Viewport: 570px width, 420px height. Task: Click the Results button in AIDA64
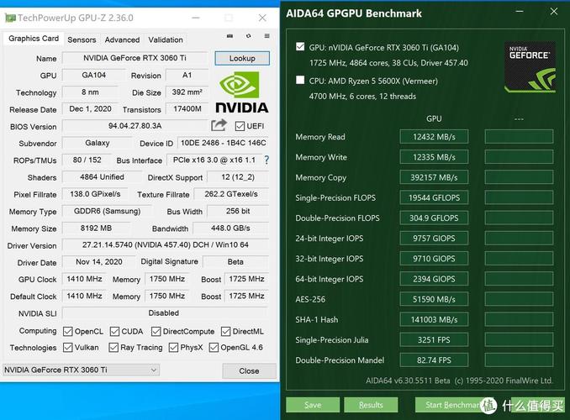click(371, 405)
